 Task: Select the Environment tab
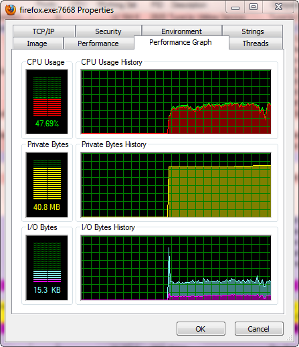click(182, 31)
